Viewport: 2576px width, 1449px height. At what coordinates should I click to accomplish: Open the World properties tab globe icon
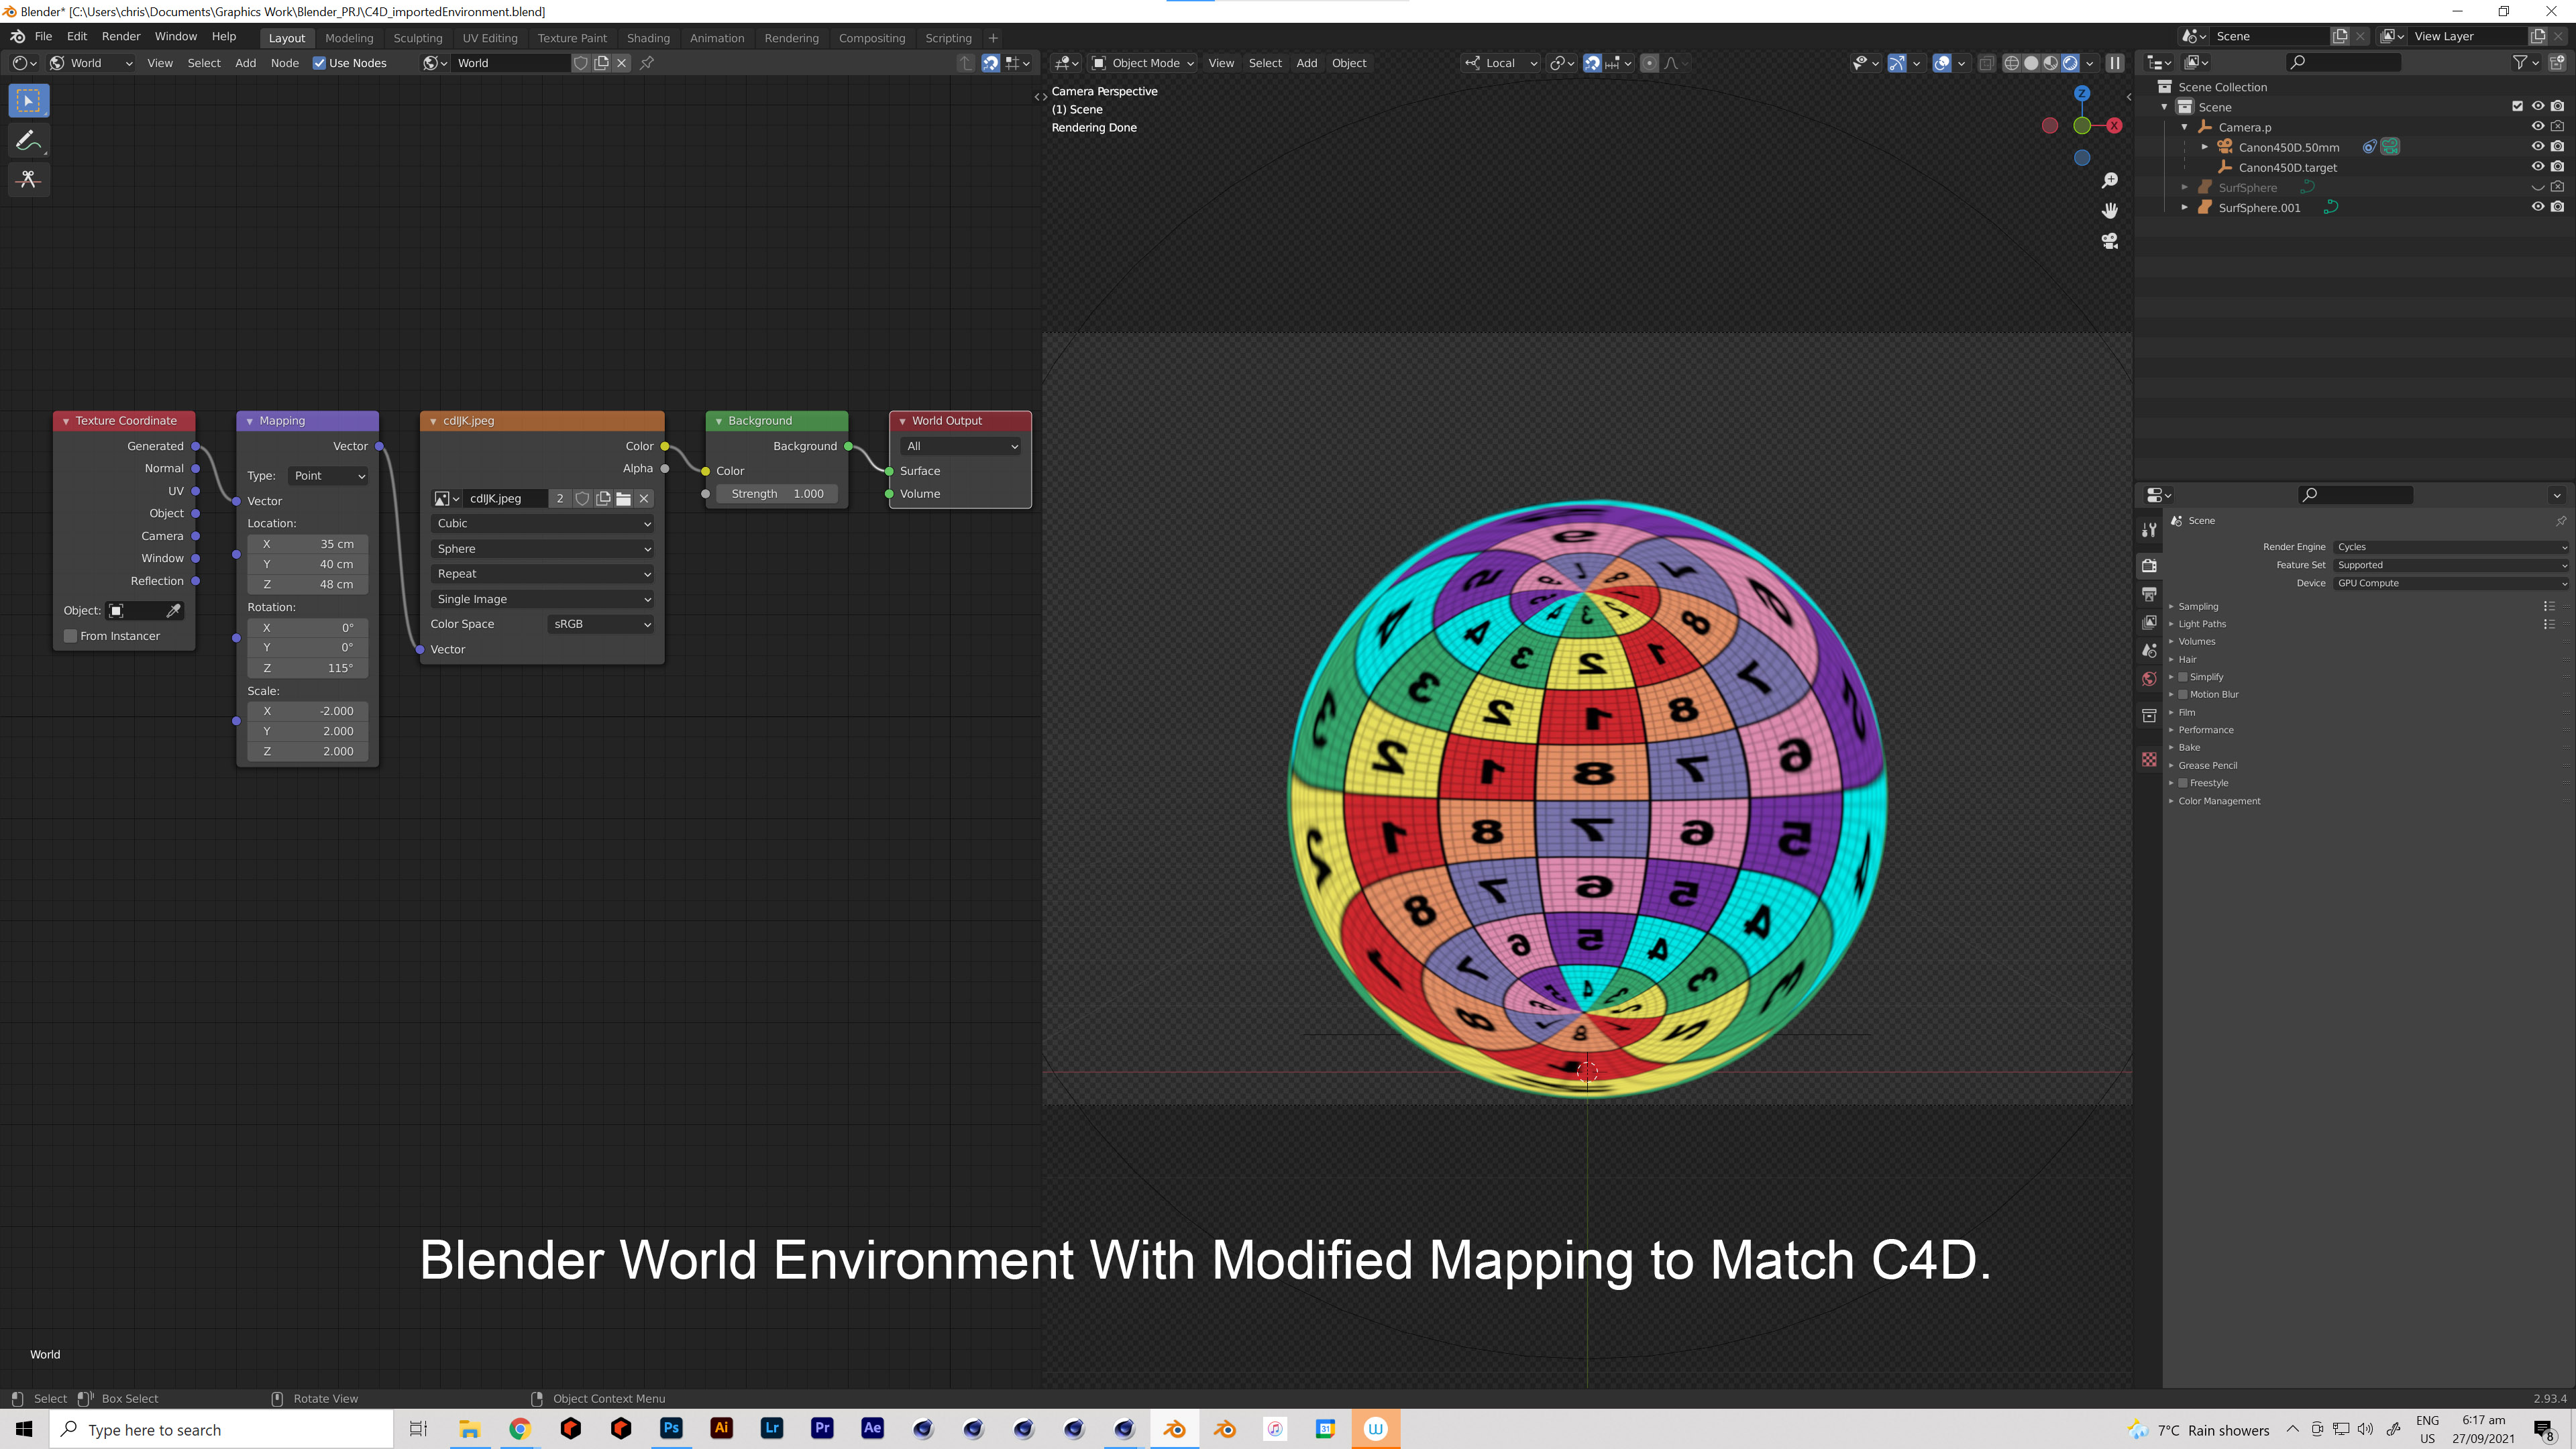(2149, 679)
